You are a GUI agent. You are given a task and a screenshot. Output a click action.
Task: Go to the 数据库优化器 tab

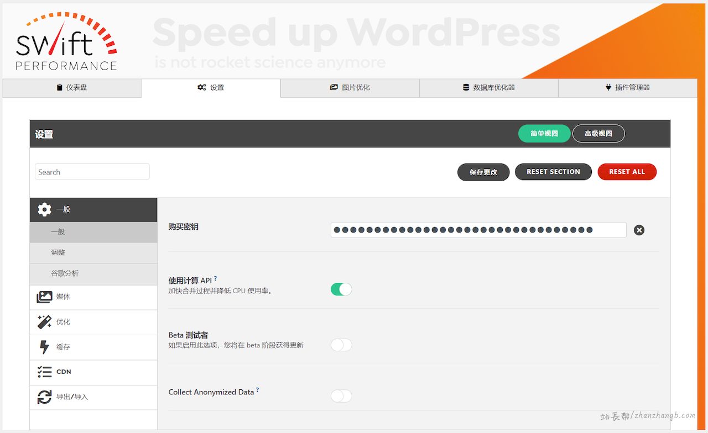tap(488, 88)
